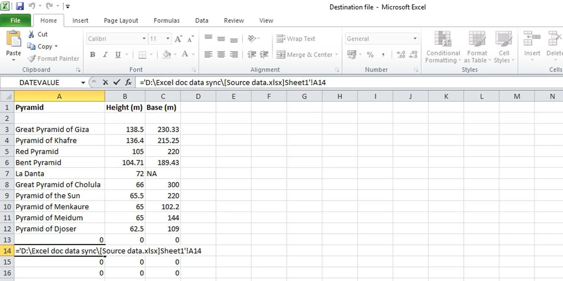
Task: Click Increase Indent icon
Action: pos(264,55)
